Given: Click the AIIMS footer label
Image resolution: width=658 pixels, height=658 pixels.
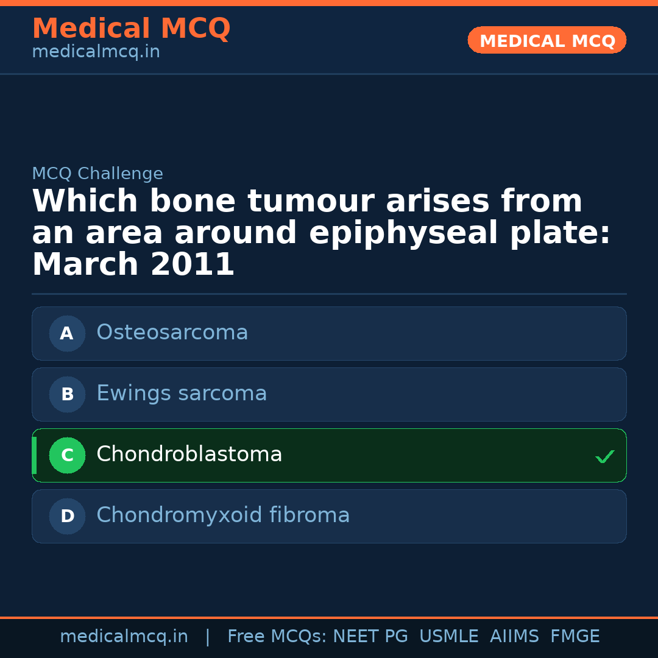Looking at the screenshot, I should tap(515, 636).
